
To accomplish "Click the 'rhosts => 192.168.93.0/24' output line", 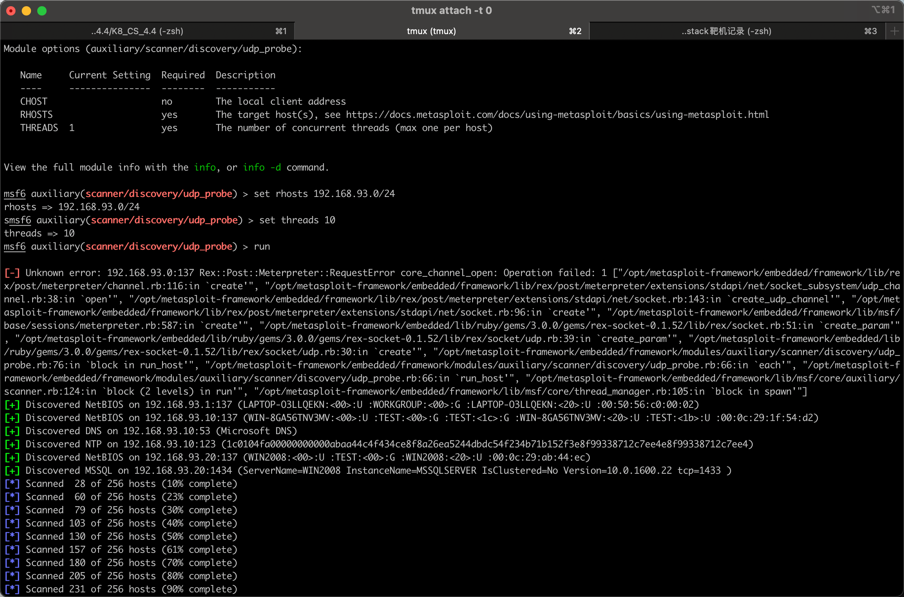I will click(72, 207).
